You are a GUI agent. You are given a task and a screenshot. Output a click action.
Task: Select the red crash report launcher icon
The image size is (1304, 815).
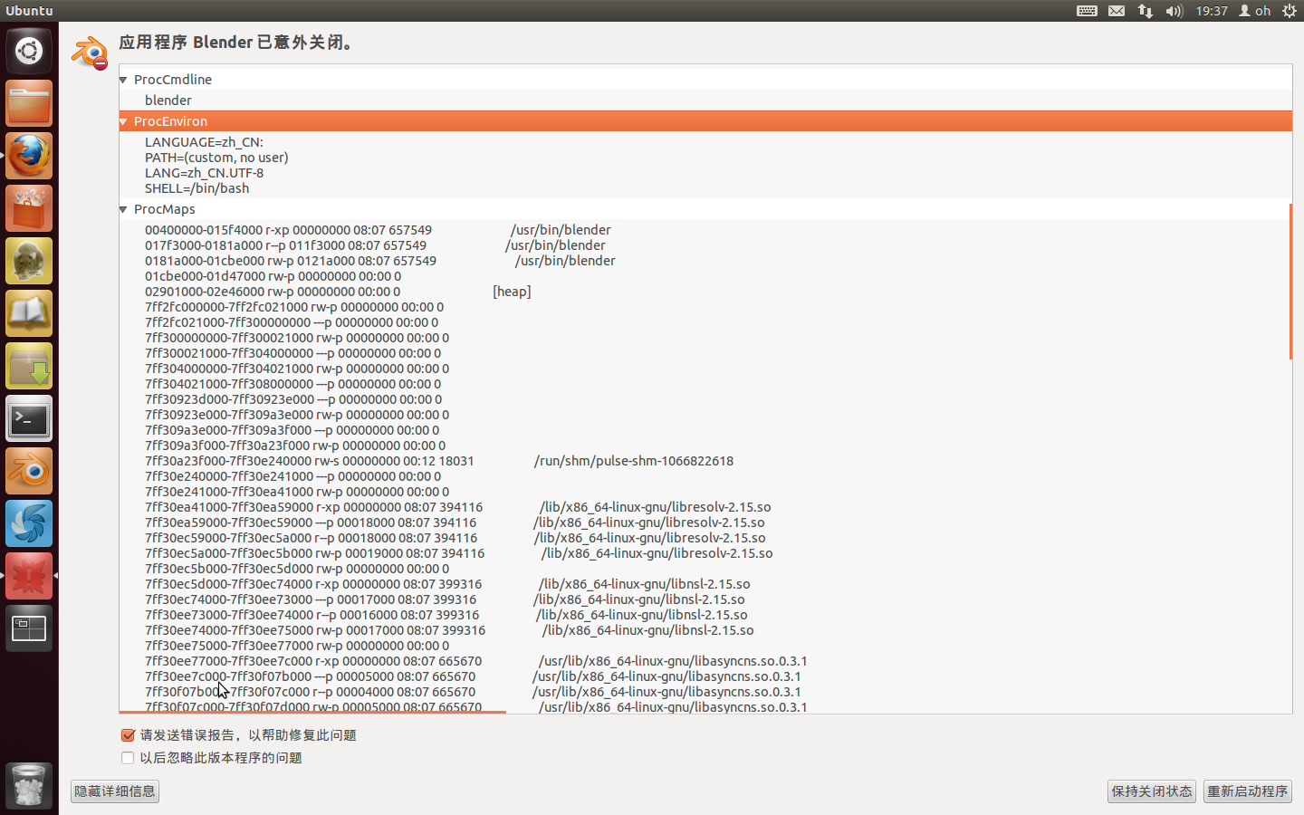[29, 576]
